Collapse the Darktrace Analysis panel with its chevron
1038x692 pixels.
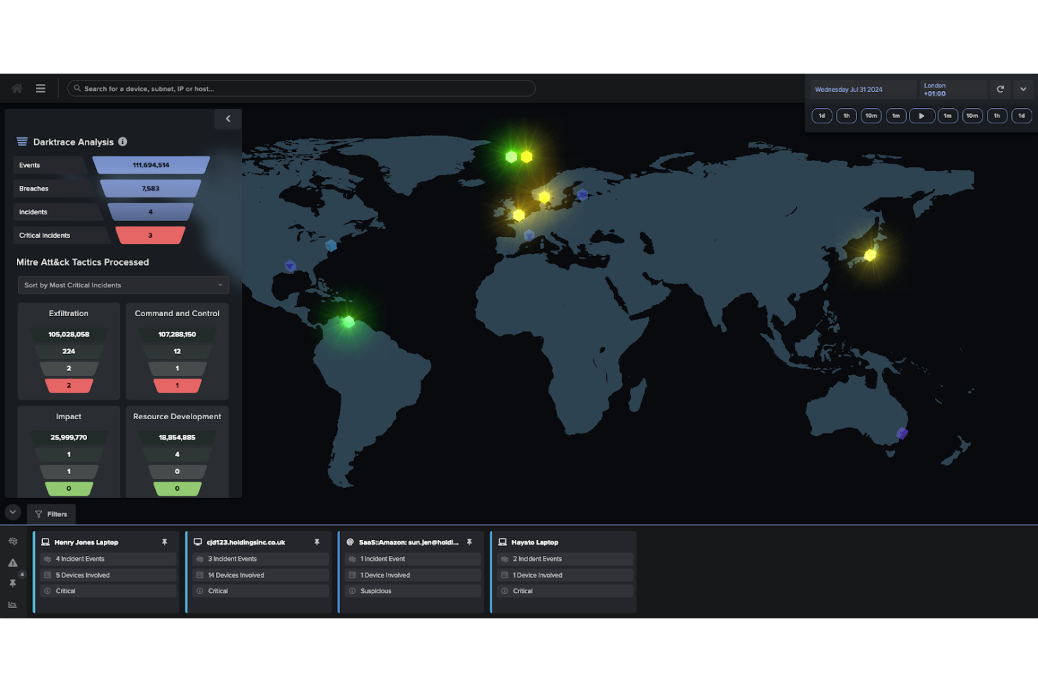pos(227,118)
